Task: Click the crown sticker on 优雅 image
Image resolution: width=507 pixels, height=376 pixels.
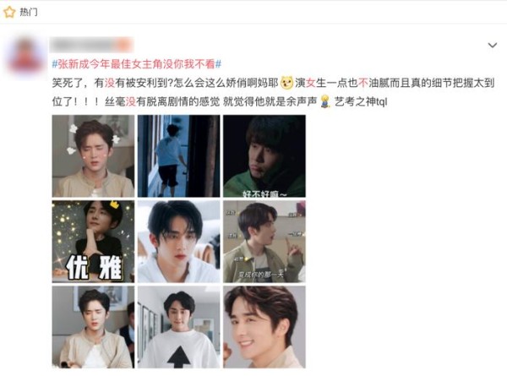Action: pyautogui.click(x=114, y=204)
